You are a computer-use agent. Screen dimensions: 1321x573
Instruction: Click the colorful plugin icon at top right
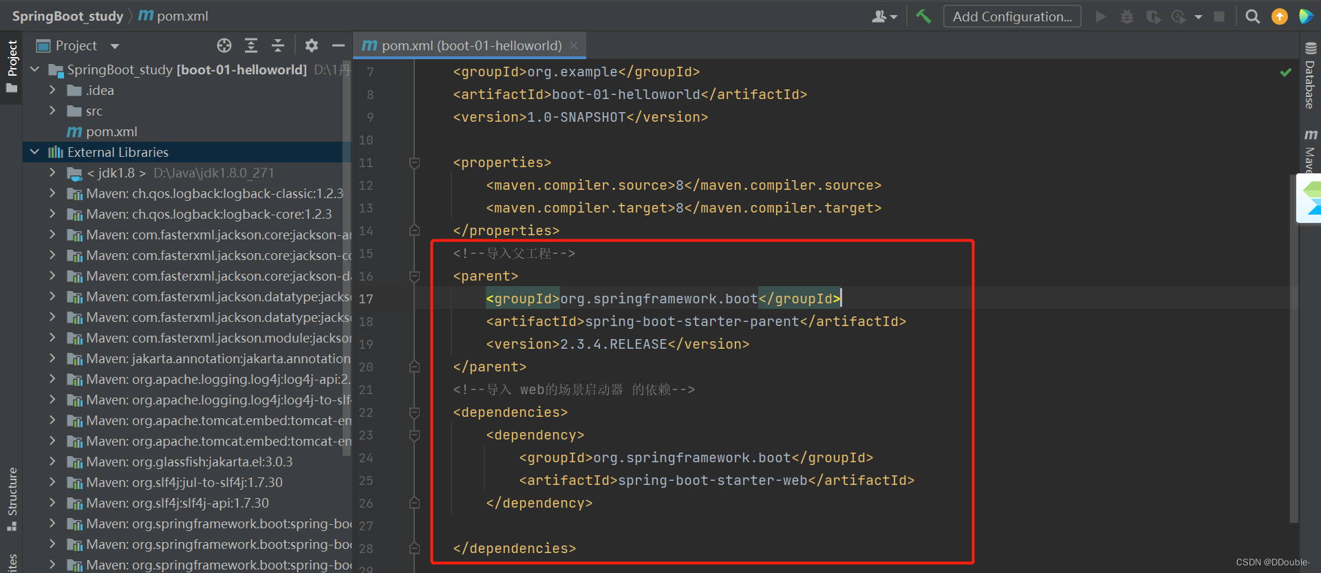point(1306,17)
